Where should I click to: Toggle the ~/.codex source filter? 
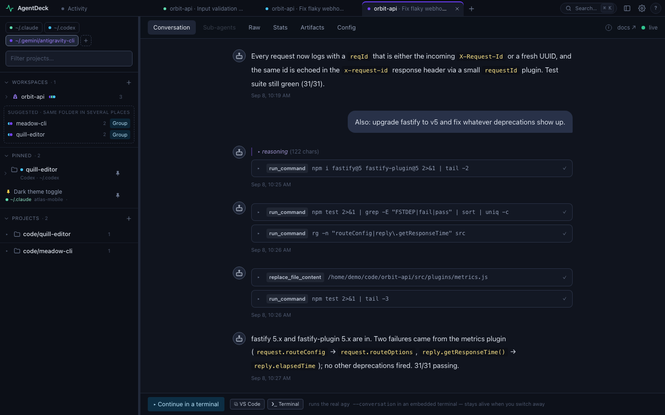pos(62,28)
